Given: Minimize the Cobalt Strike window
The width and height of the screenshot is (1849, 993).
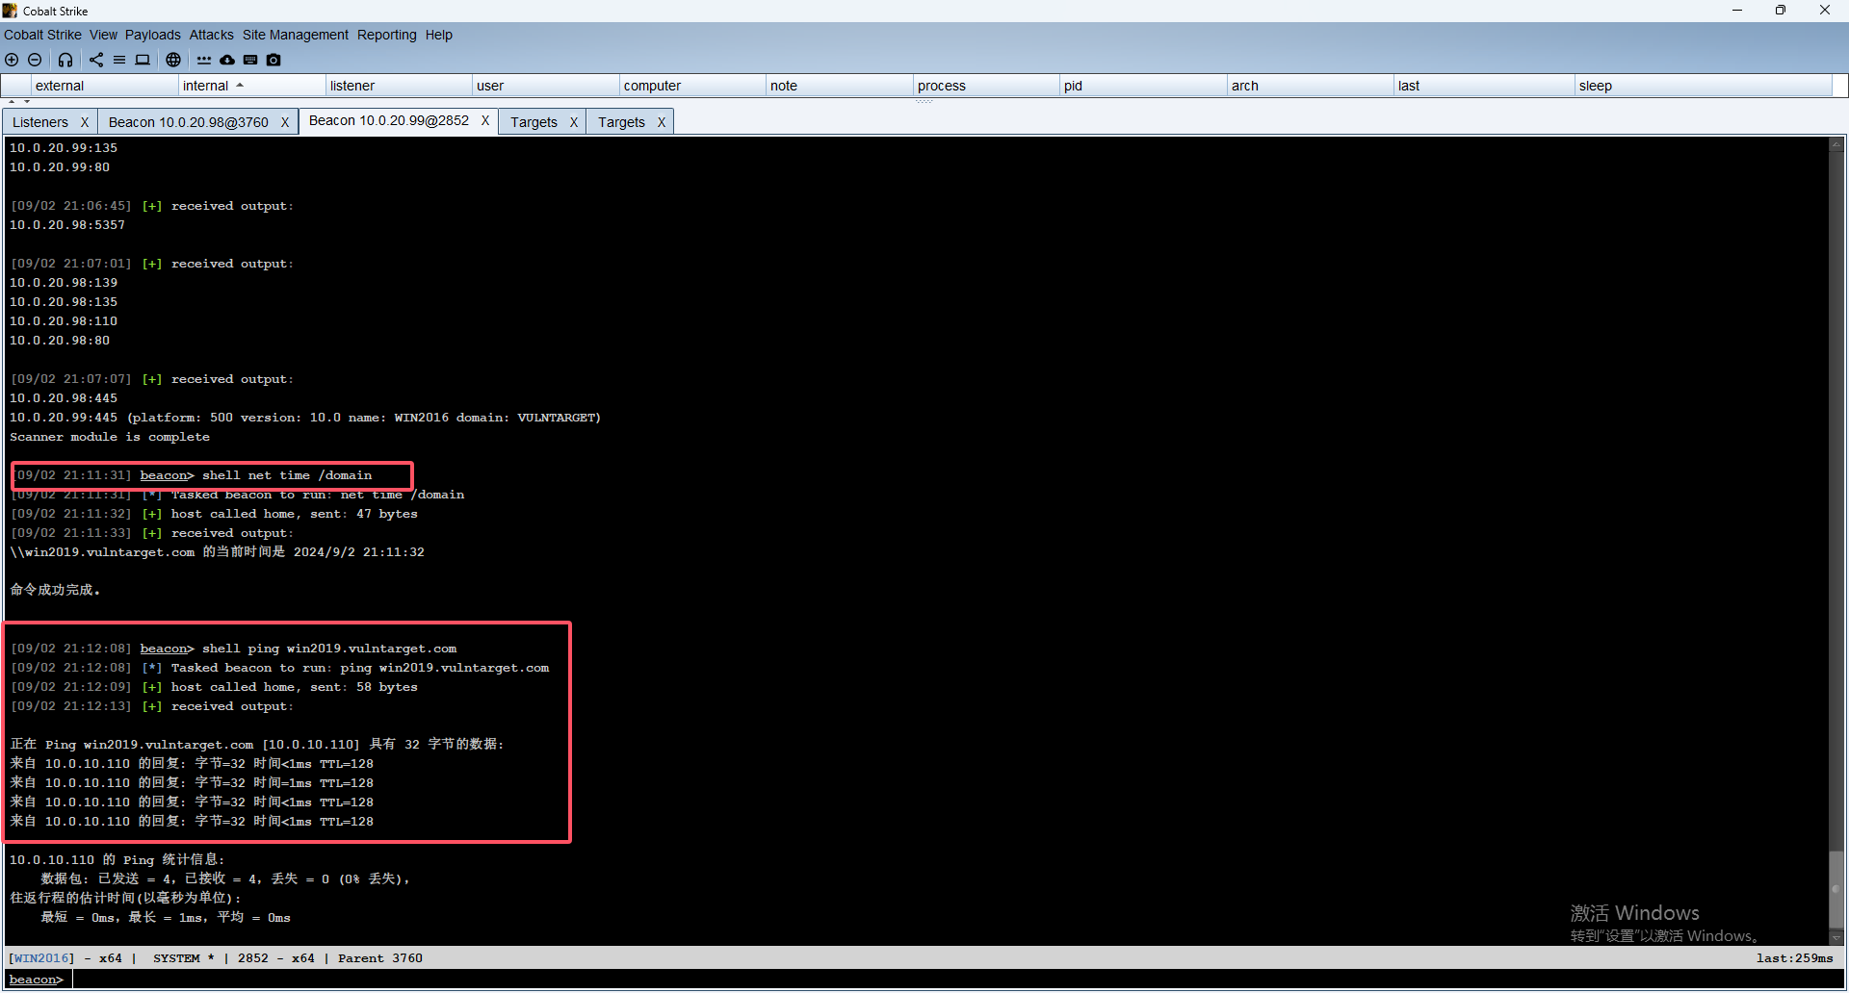Looking at the screenshot, I should [x=1737, y=11].
